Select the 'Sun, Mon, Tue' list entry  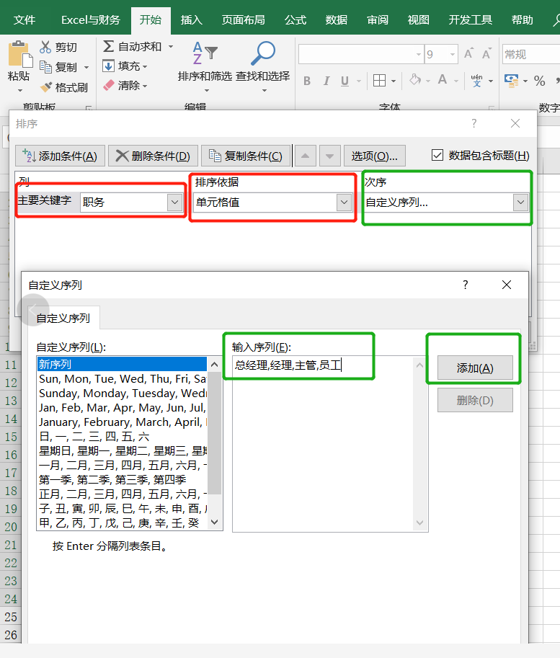coord(122,378)
